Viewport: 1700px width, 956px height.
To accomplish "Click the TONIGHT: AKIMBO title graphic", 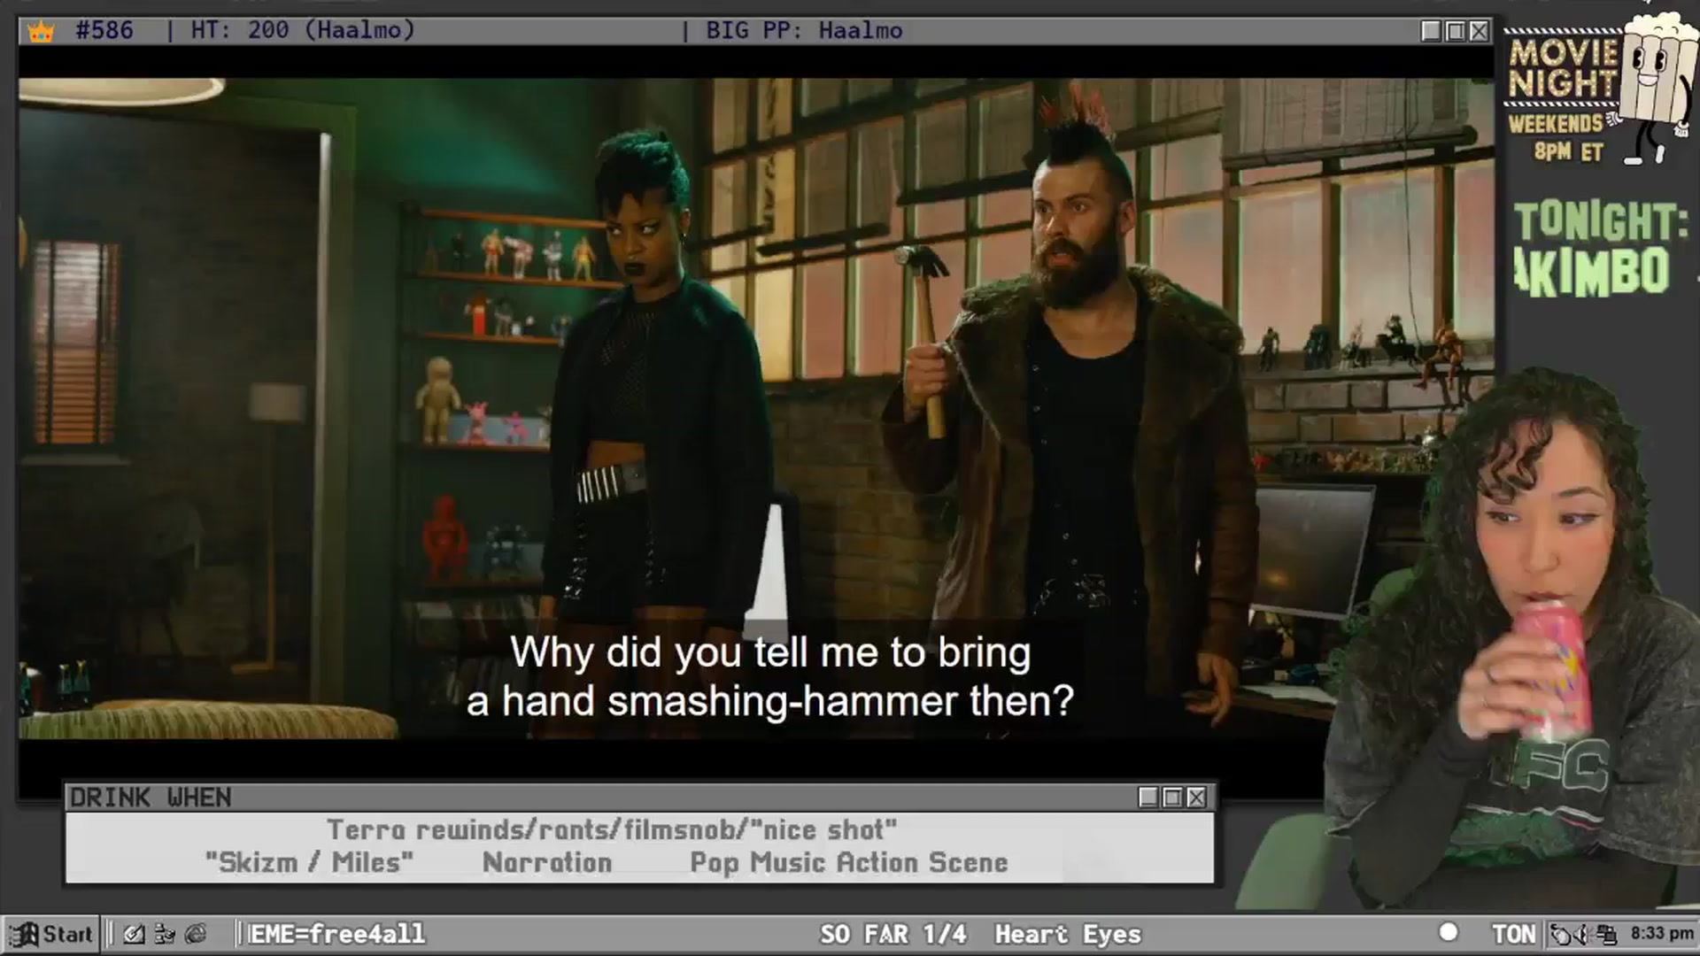I will [1601, 248].
